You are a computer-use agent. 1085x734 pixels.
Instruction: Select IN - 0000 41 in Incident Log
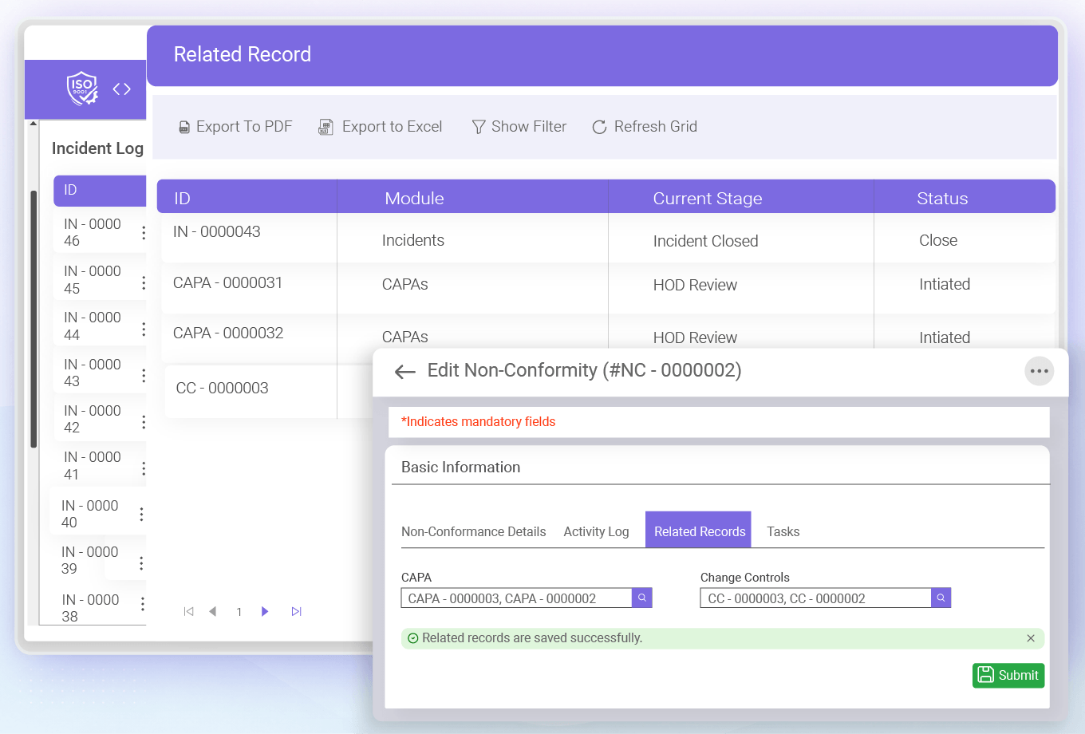click(93, 465)
